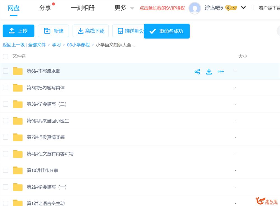Click the 第9讲我来当回小医生 folder icon
Viewport: 280px width, 206px height.
click(x=18, y=121)
